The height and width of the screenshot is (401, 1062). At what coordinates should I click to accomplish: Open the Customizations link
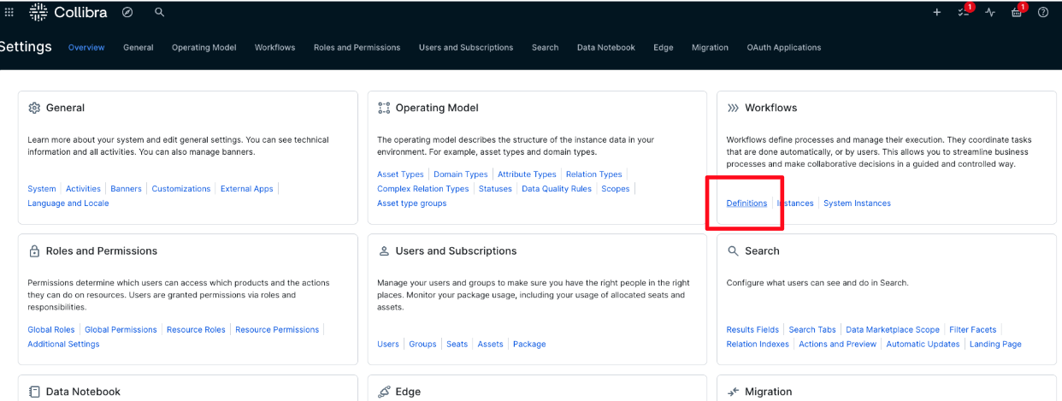click(181, 189)
